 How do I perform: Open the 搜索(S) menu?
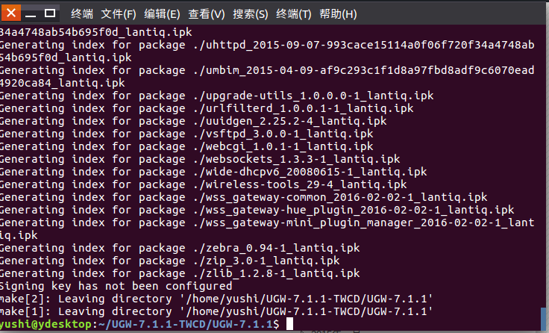click(x=251, y=14)
